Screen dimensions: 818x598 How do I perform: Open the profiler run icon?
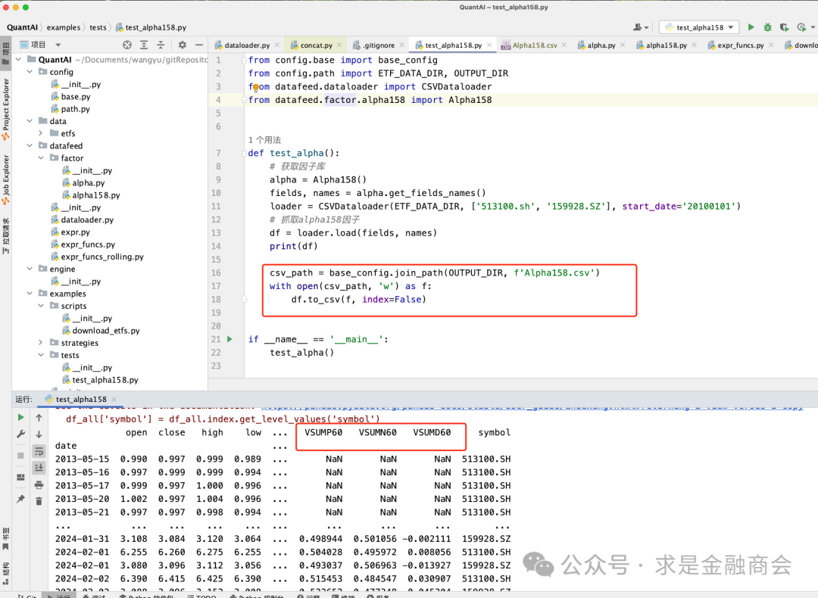[x=802, y=27]
